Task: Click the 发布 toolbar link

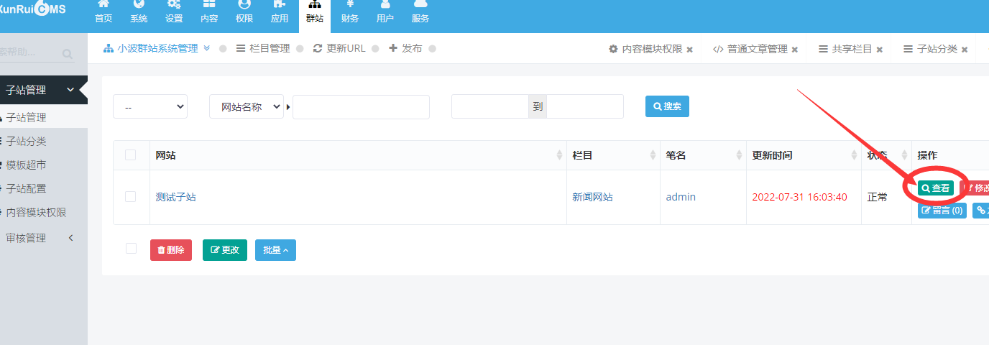Action: tap(405, 48)
